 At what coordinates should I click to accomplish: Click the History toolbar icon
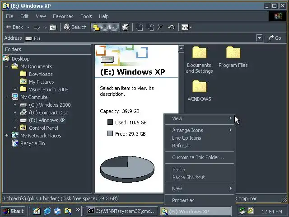click(x=126, y=27)
